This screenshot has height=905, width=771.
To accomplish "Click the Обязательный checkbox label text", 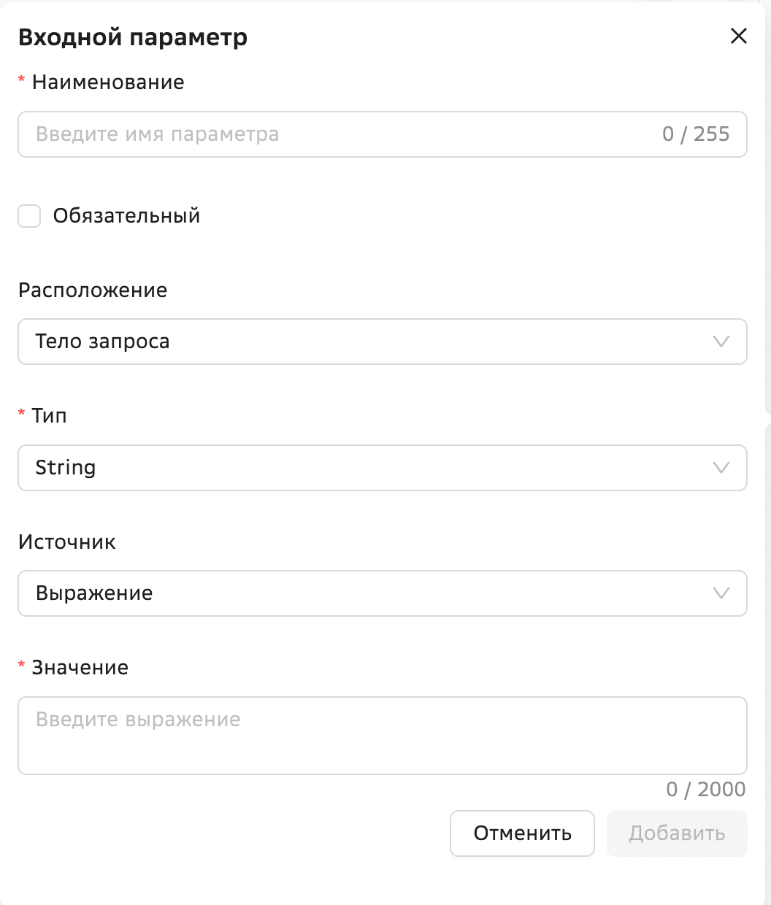I will point(126,216).
